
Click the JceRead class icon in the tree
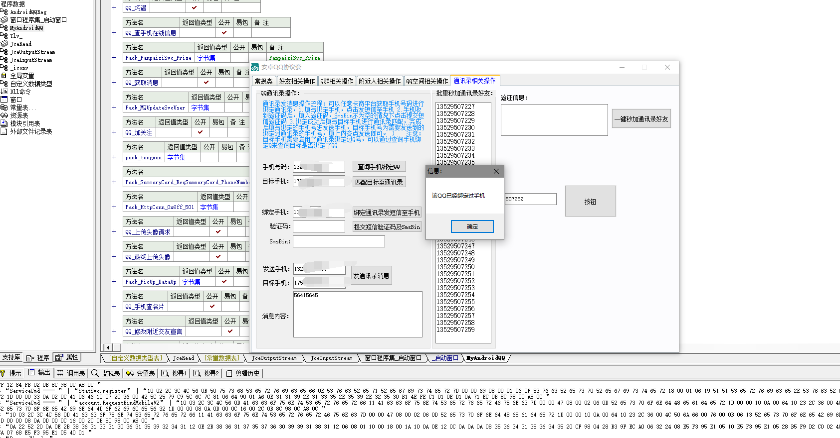(x=4, y=44)
